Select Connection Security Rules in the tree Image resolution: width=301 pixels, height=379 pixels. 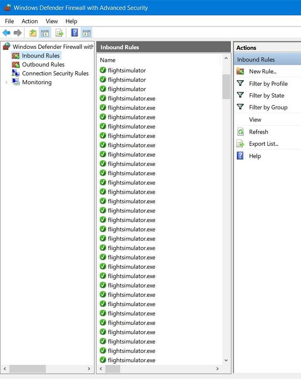click(55, 73)
